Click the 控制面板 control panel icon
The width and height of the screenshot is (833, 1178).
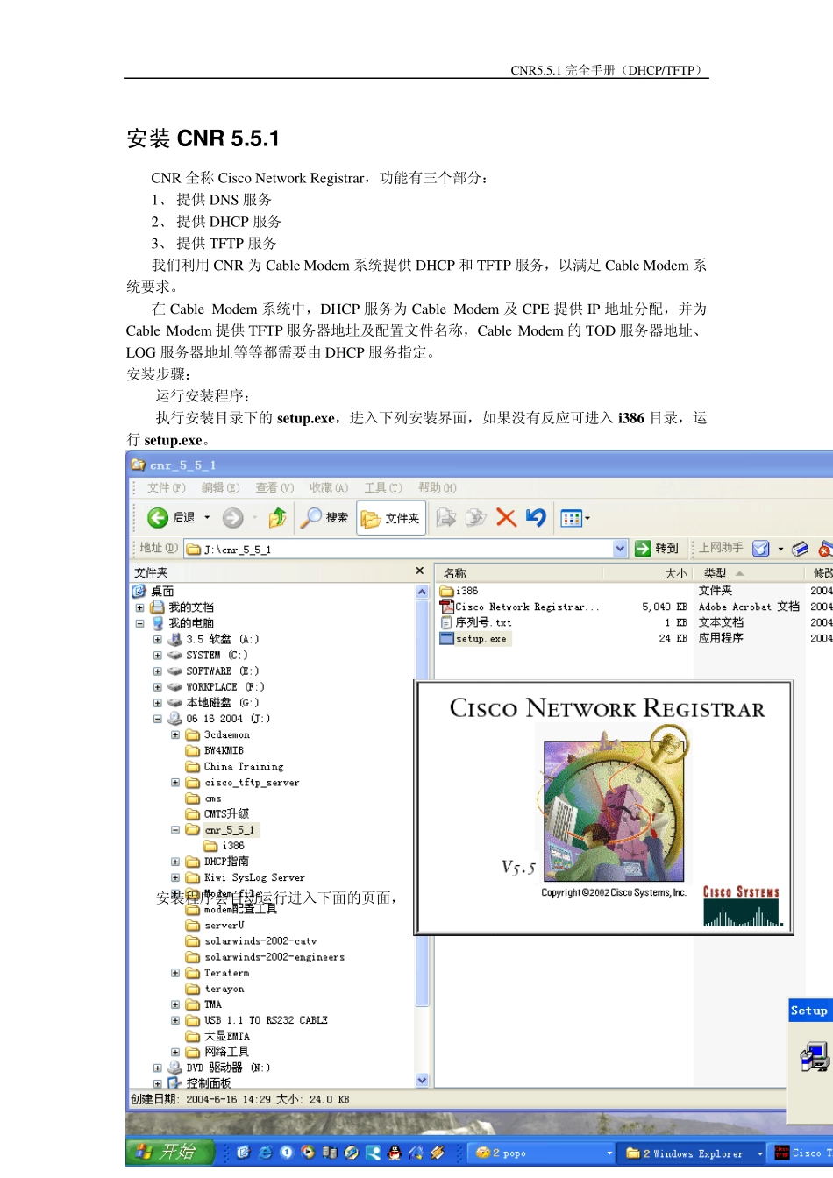[175, 1083]
